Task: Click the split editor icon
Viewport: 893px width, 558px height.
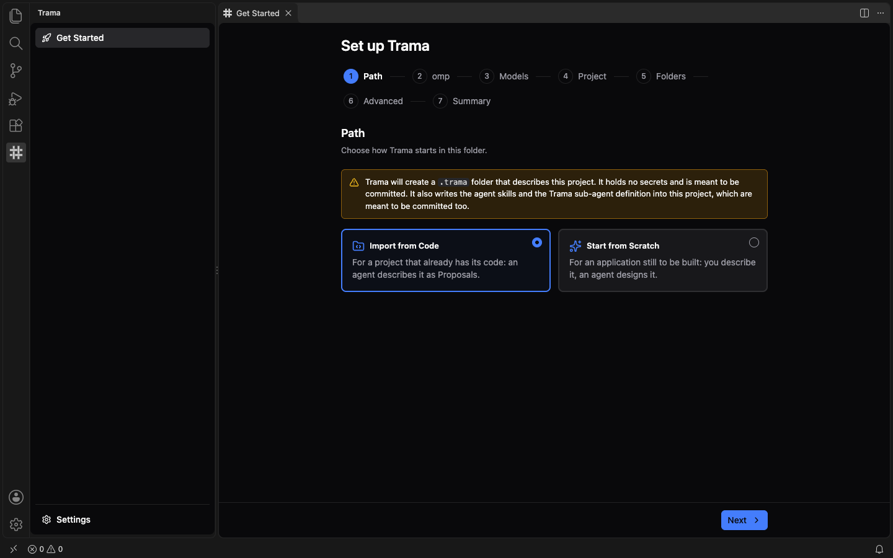Action: coord(864,13)
